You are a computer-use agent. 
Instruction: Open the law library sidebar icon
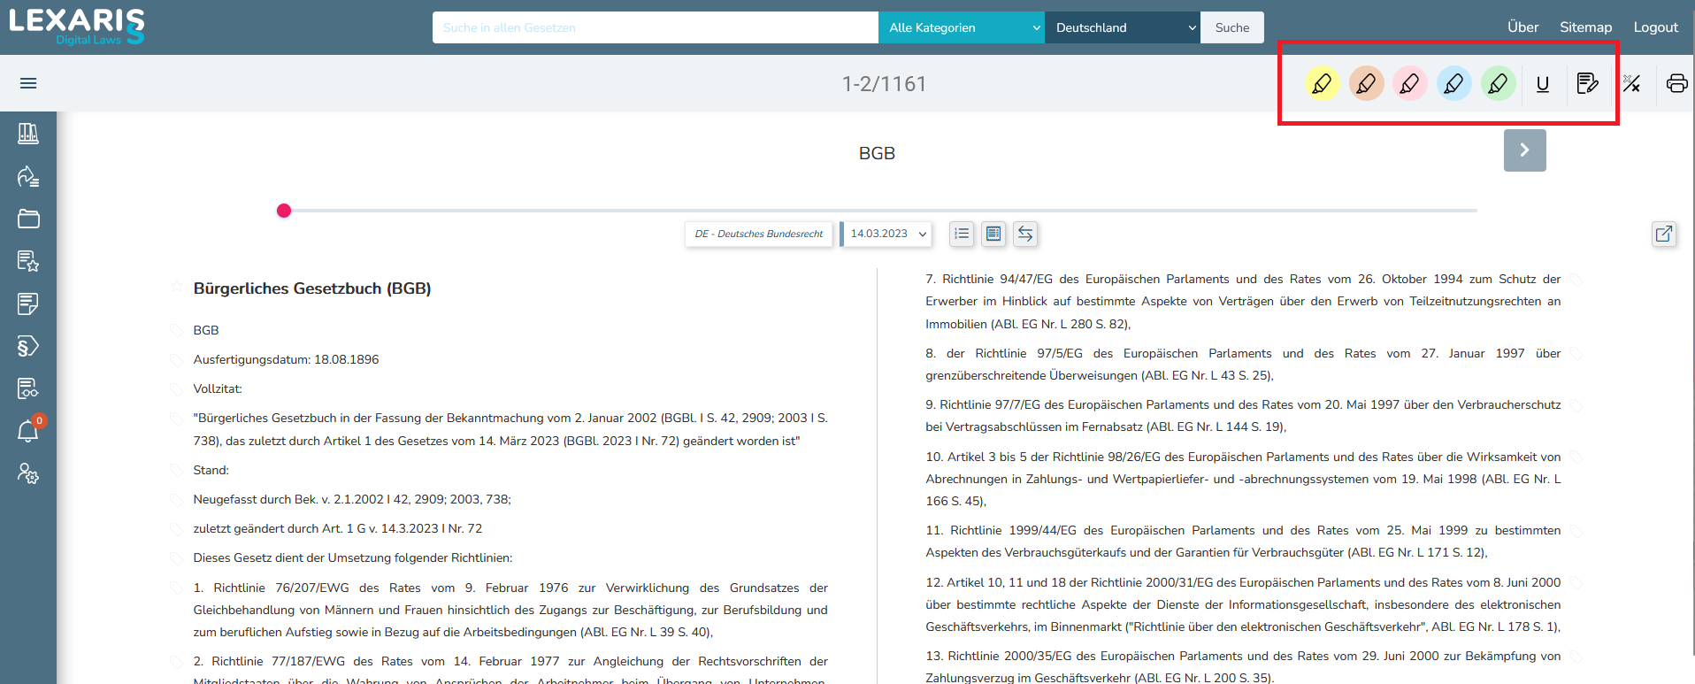click(28, 134)
